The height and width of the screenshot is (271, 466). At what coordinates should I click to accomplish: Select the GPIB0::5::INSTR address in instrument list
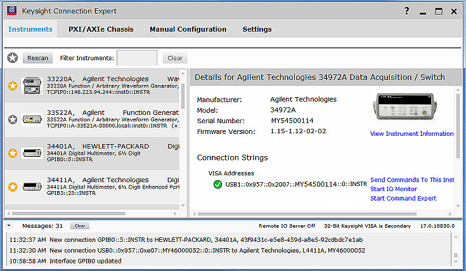point(70,159)
